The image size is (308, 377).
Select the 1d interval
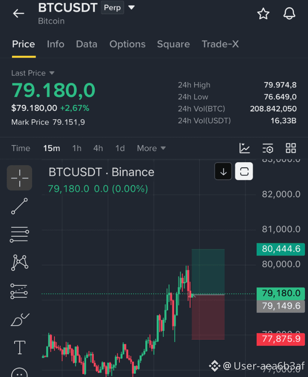pyautogui.click(x=120, y=148)
